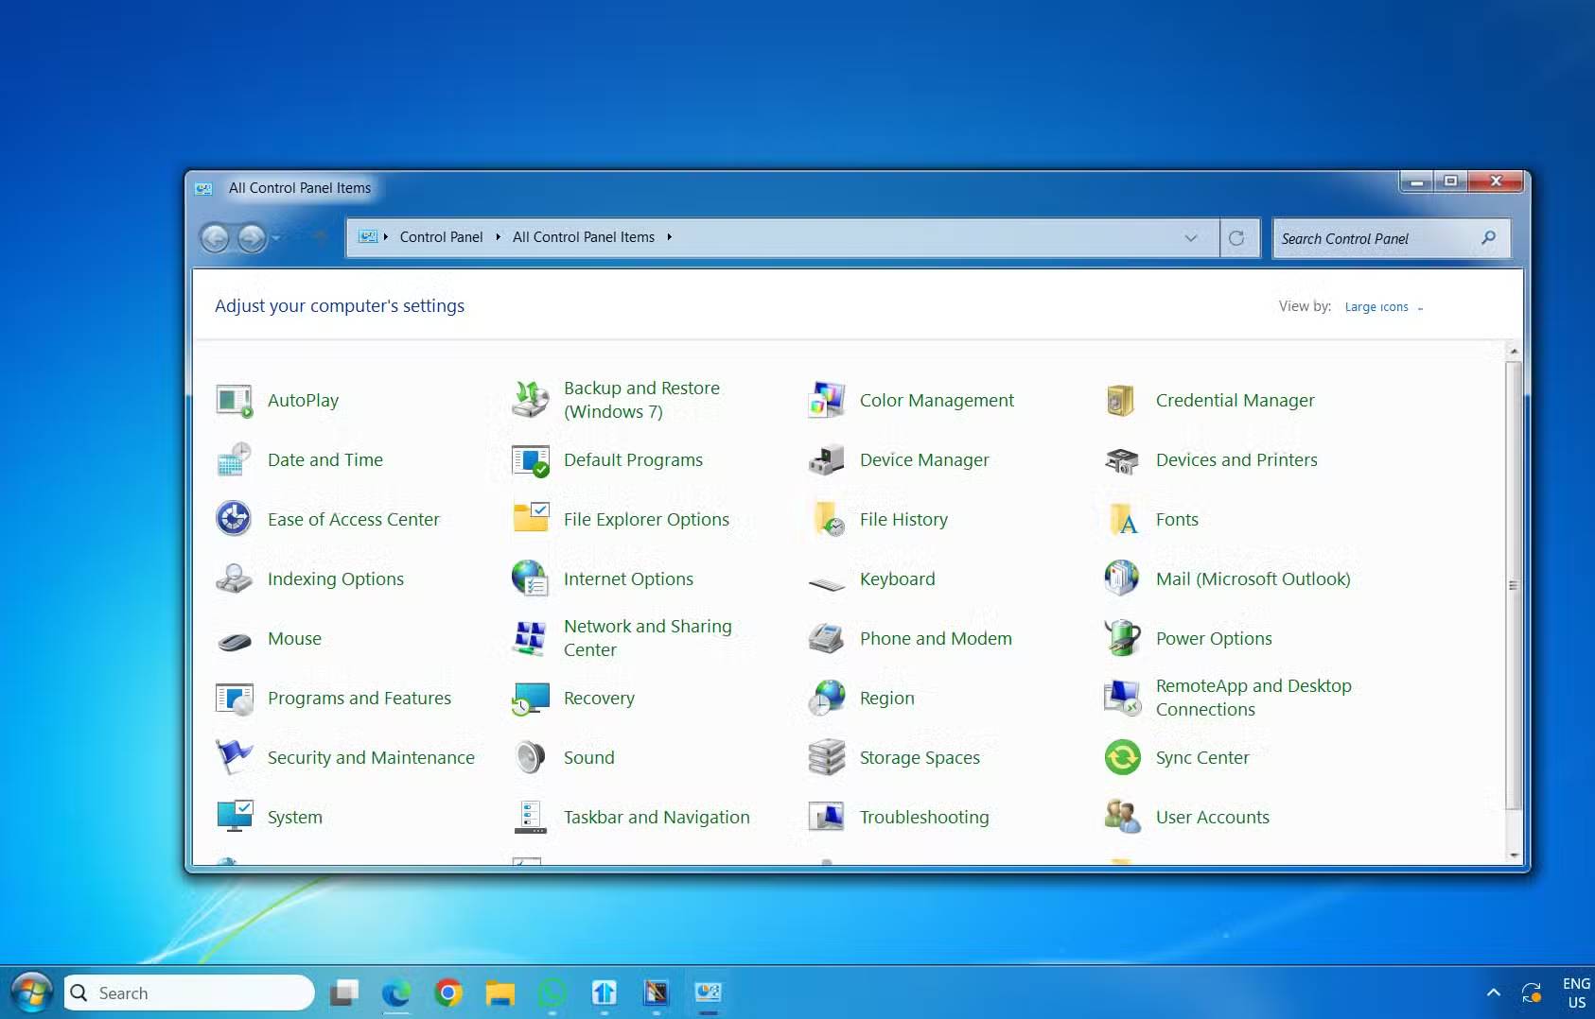This screenshot has width=1595, height=1019.
Task: Open the Ease of Access Center icon
Action: point(234,520)
